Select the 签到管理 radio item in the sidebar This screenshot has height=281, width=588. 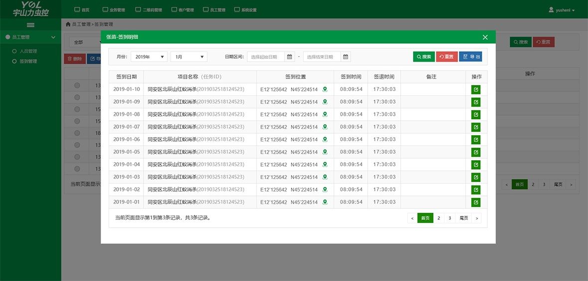(x=14, y=61)
